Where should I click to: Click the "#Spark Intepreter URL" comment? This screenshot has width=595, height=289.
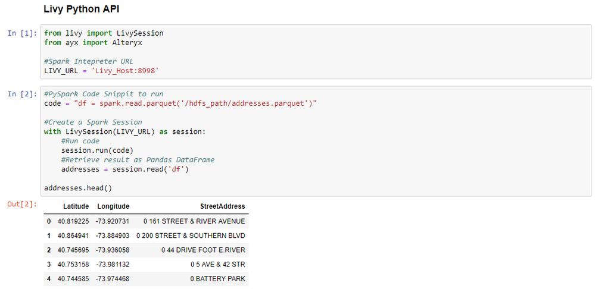[x=89, y=61]
